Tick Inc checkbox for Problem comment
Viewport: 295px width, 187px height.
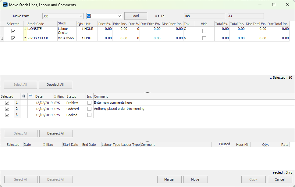tap(89, 102)
